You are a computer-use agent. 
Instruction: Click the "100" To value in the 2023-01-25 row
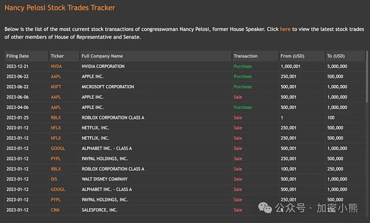coord(331,118)
